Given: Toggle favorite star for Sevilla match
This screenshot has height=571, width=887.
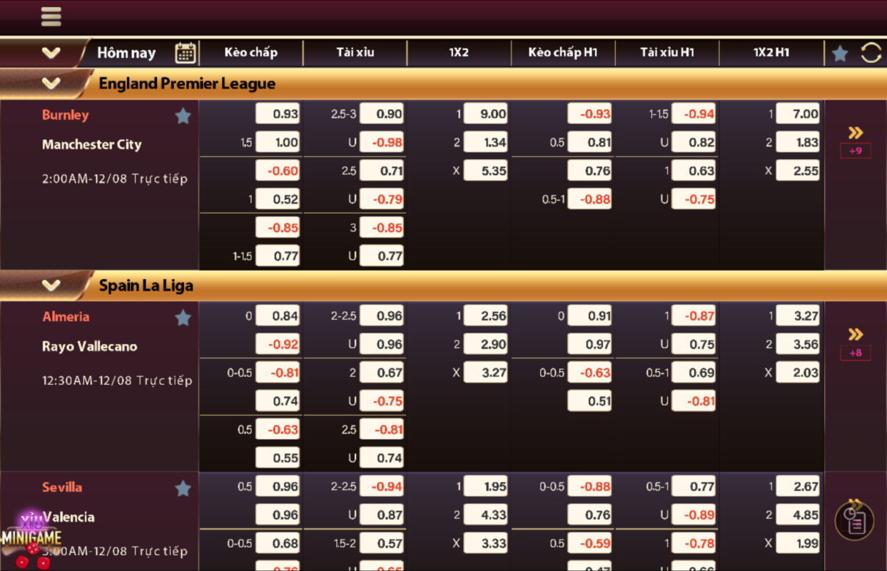Looking at the screenshot, I should (x=183, y=488).
